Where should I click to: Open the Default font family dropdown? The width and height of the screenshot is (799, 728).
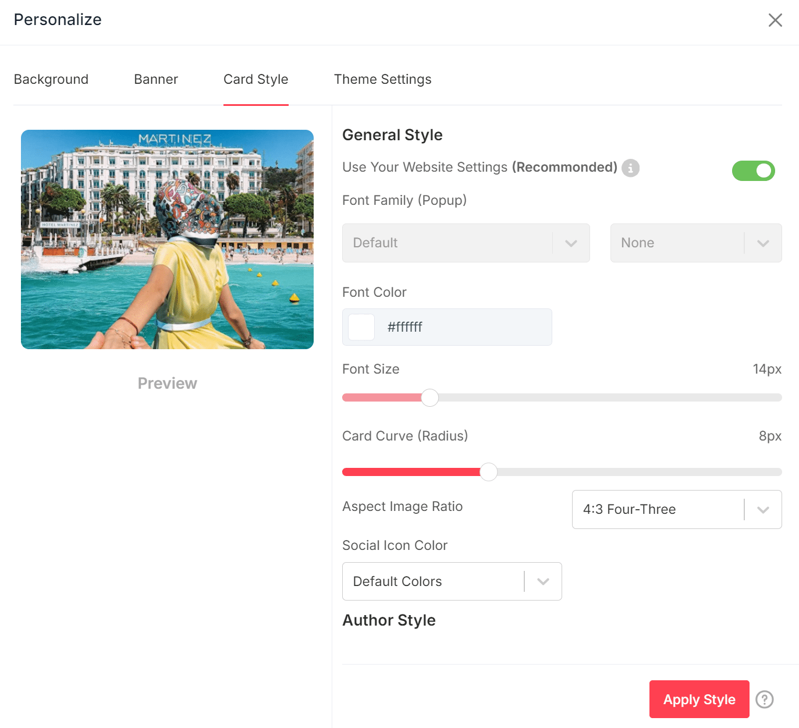point(466,243)
